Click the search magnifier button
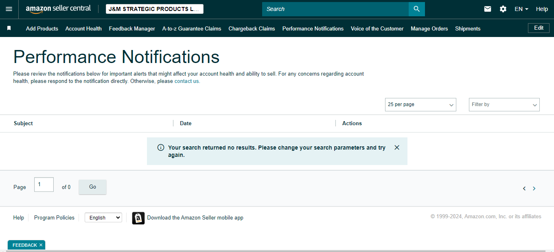 (x=416, y=9)
